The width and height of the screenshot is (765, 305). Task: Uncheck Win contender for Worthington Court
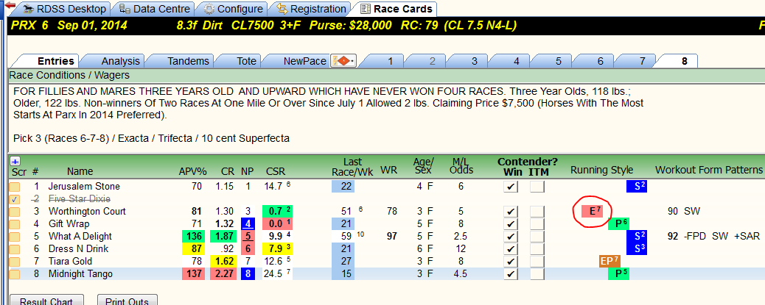(x=510, y=211)
